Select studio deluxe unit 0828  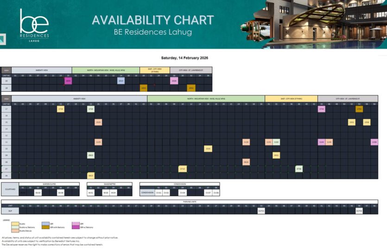246,162
